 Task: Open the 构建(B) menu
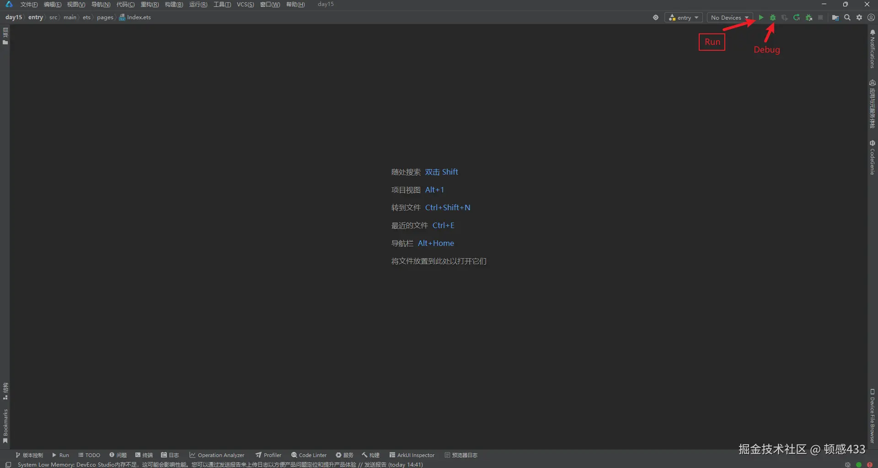tap(174, 5)
